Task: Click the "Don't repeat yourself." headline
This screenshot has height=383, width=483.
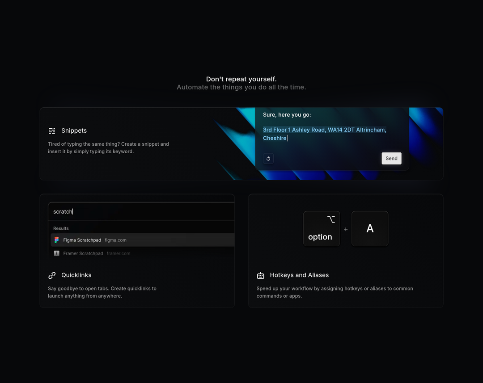Action: click(241, 79)
